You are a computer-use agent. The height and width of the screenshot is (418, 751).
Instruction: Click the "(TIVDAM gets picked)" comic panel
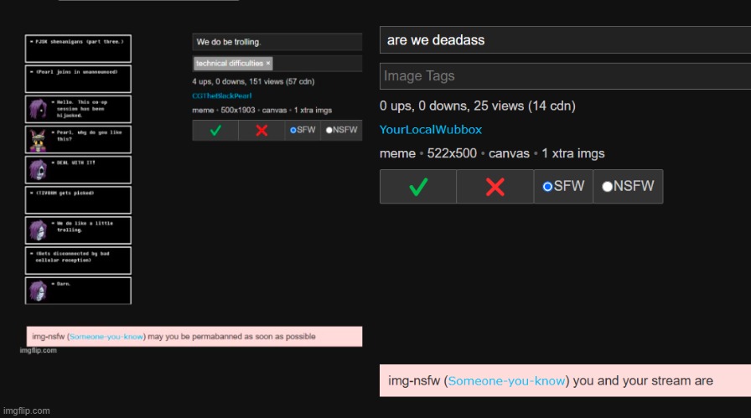coord(78,199)
